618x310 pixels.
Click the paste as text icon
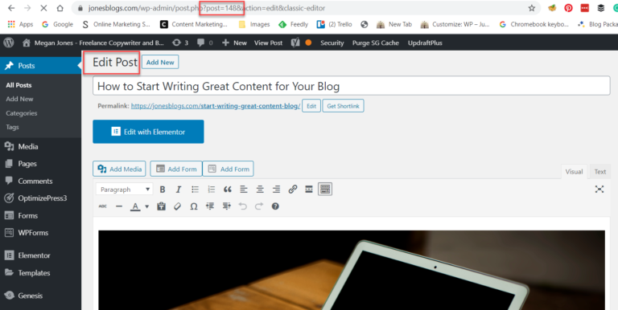(x=161, y=206)
